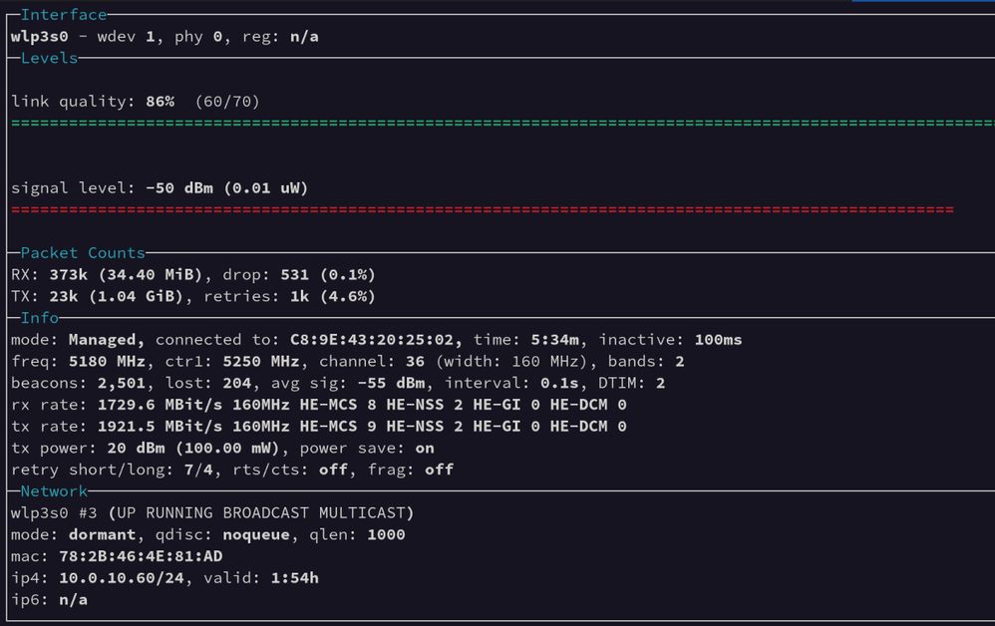
Task: Click the Packet Counts section title
Action: point(82,253)
